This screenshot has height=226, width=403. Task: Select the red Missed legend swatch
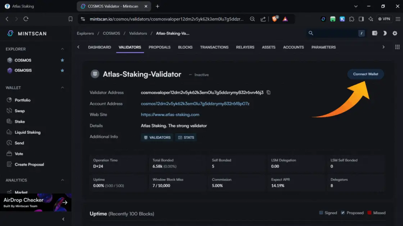tap(369, 213)
